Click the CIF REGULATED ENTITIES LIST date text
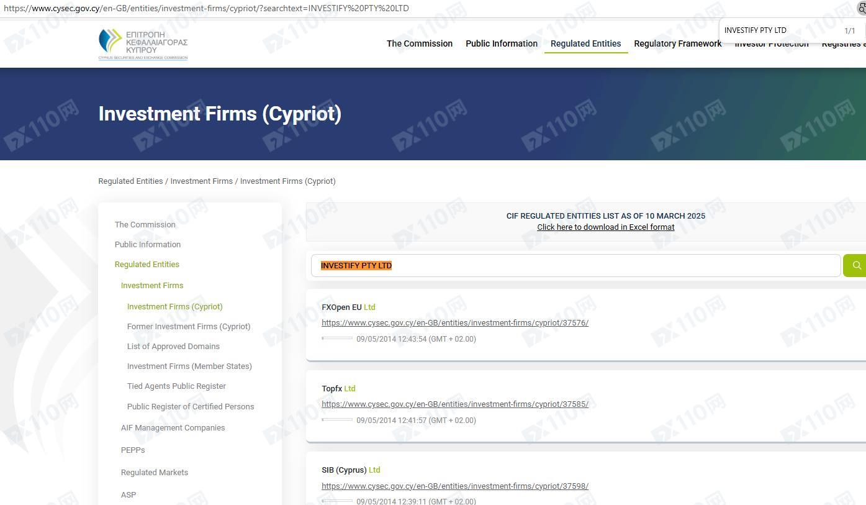Image resolution: width=866 pixels, height=505 pixels. [606, 216]
